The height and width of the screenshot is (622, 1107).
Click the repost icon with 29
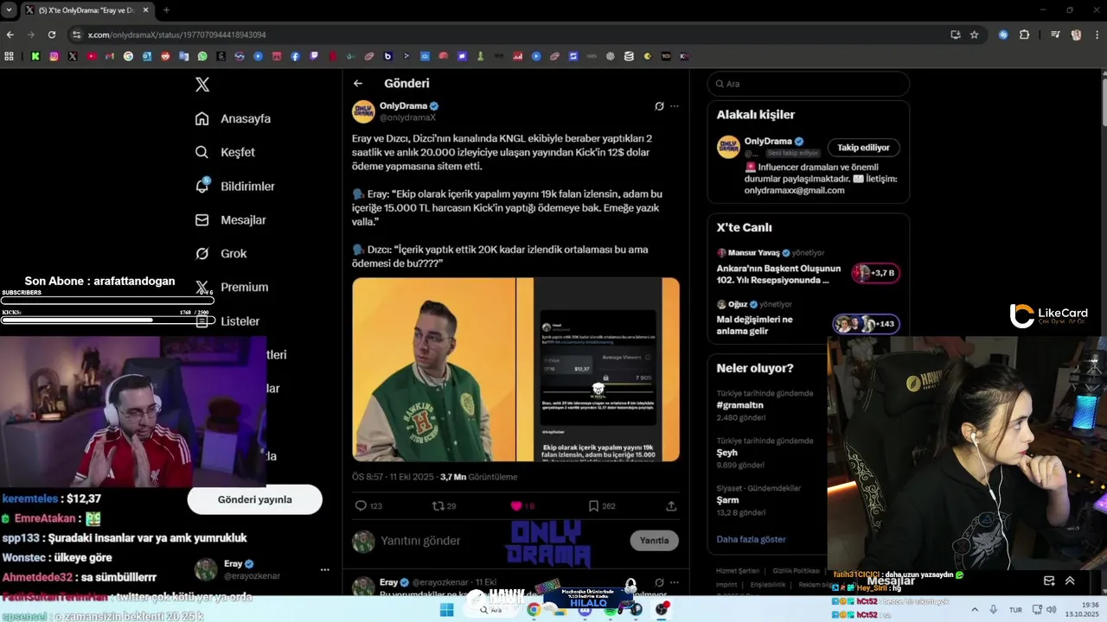point(444,506)
